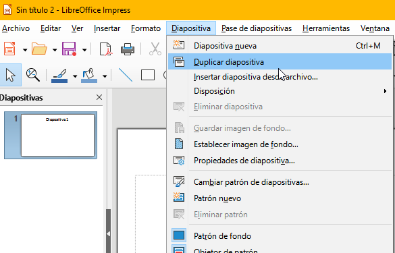Click the slide panel collapse handle arrow

pyautogui.click(x=108, y=234)
